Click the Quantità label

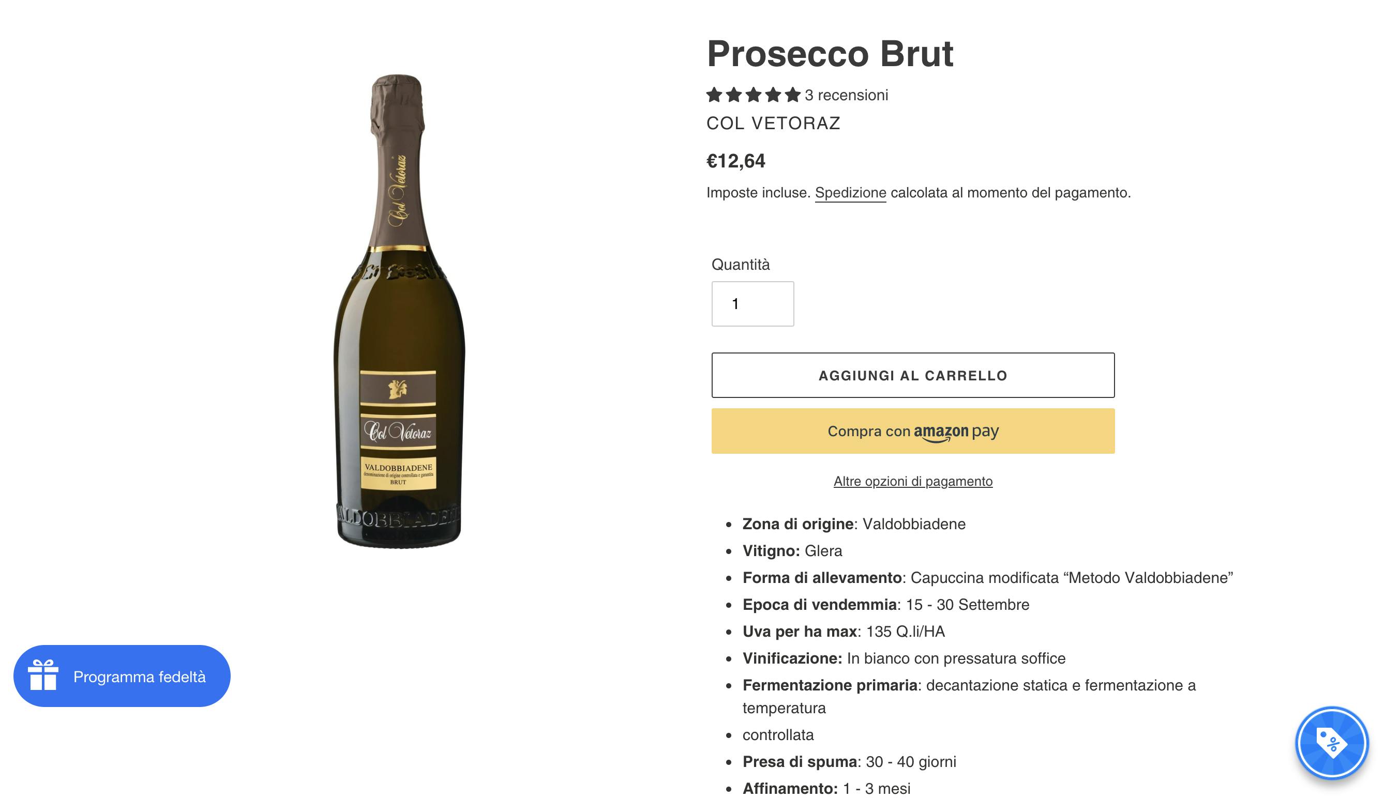[740, 265]
